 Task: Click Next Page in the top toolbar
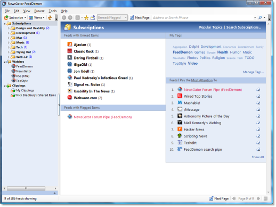(140, 18)
